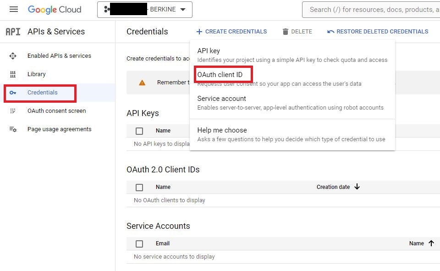Image resolution: width=440 pixels, height=271 pixels.
Task: Click the Google Cloud logo
Action: click(55, 10)
